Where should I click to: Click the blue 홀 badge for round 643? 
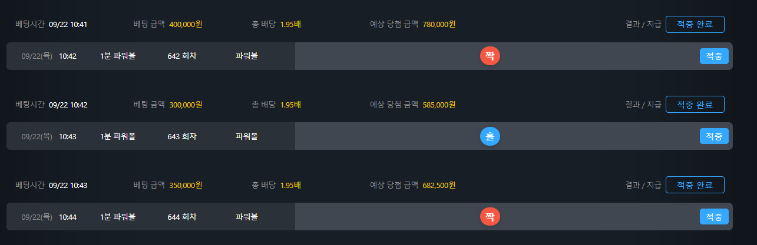point(490,136)
